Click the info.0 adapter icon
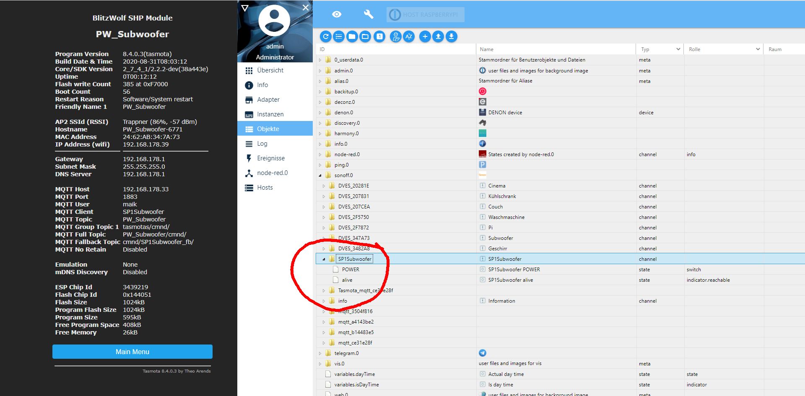The width and height of the screenshot is (805, 396). click(x=483, y=144)
